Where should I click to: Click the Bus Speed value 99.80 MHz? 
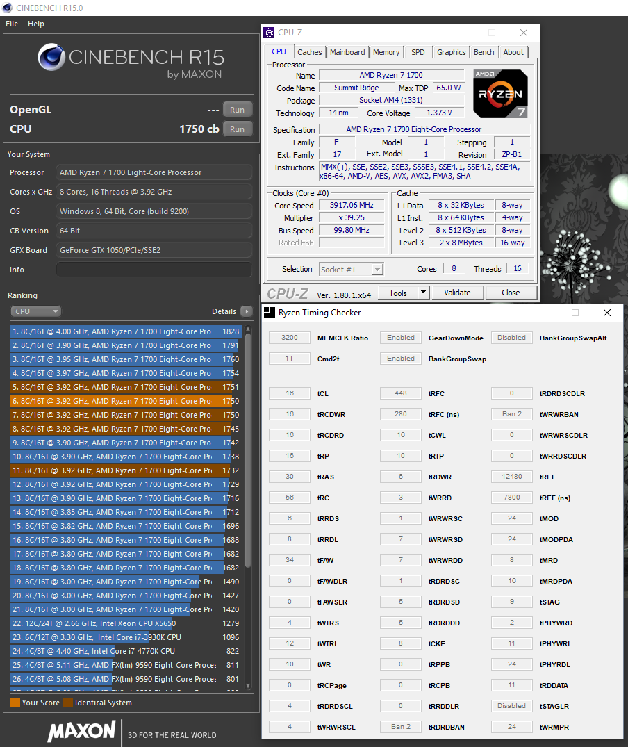pos(352,230)
